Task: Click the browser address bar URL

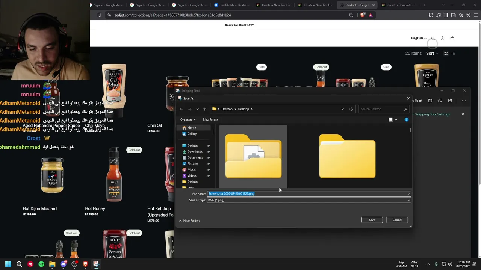Action: point(172,15)
